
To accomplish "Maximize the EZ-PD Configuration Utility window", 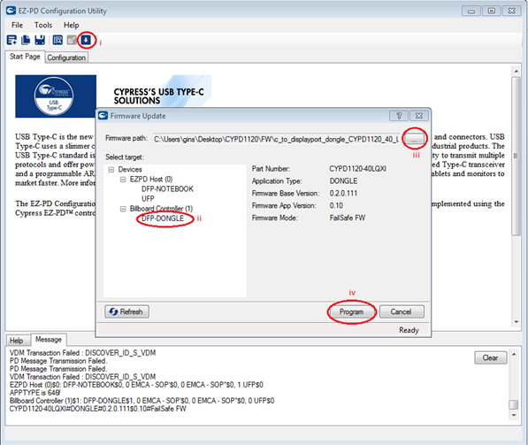I will point(491,12).
